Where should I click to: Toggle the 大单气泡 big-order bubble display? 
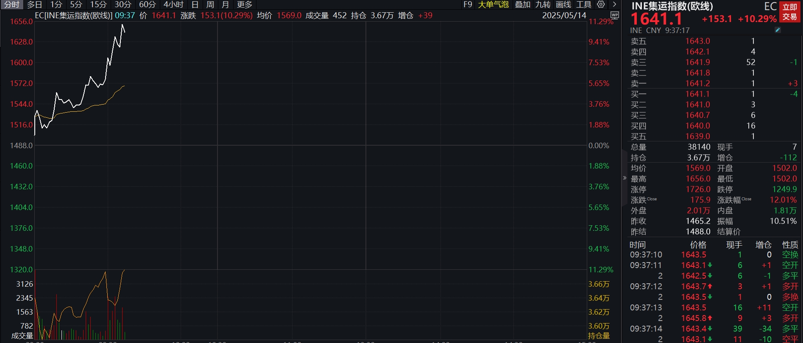[493, 5]
